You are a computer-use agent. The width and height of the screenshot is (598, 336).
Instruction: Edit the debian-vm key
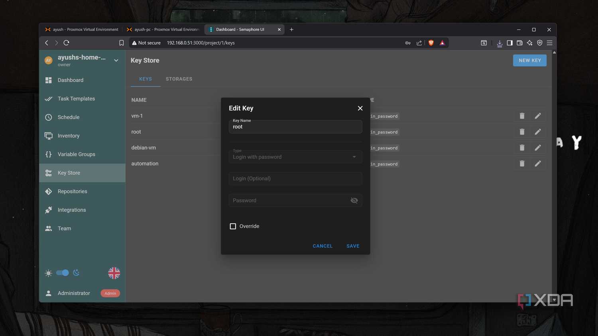(x=538, y=148)
